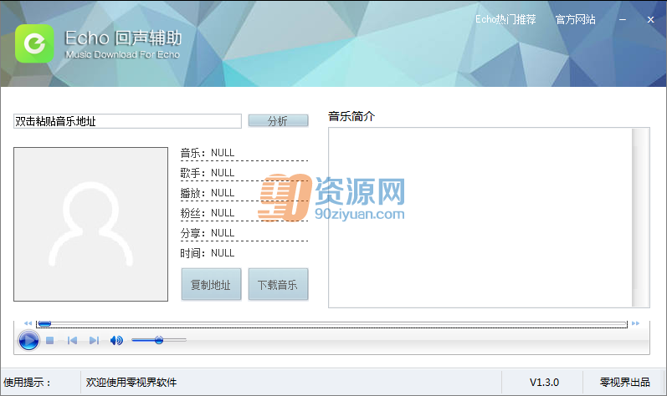Click the 歌手：NULL text

(x=208, y=173)
